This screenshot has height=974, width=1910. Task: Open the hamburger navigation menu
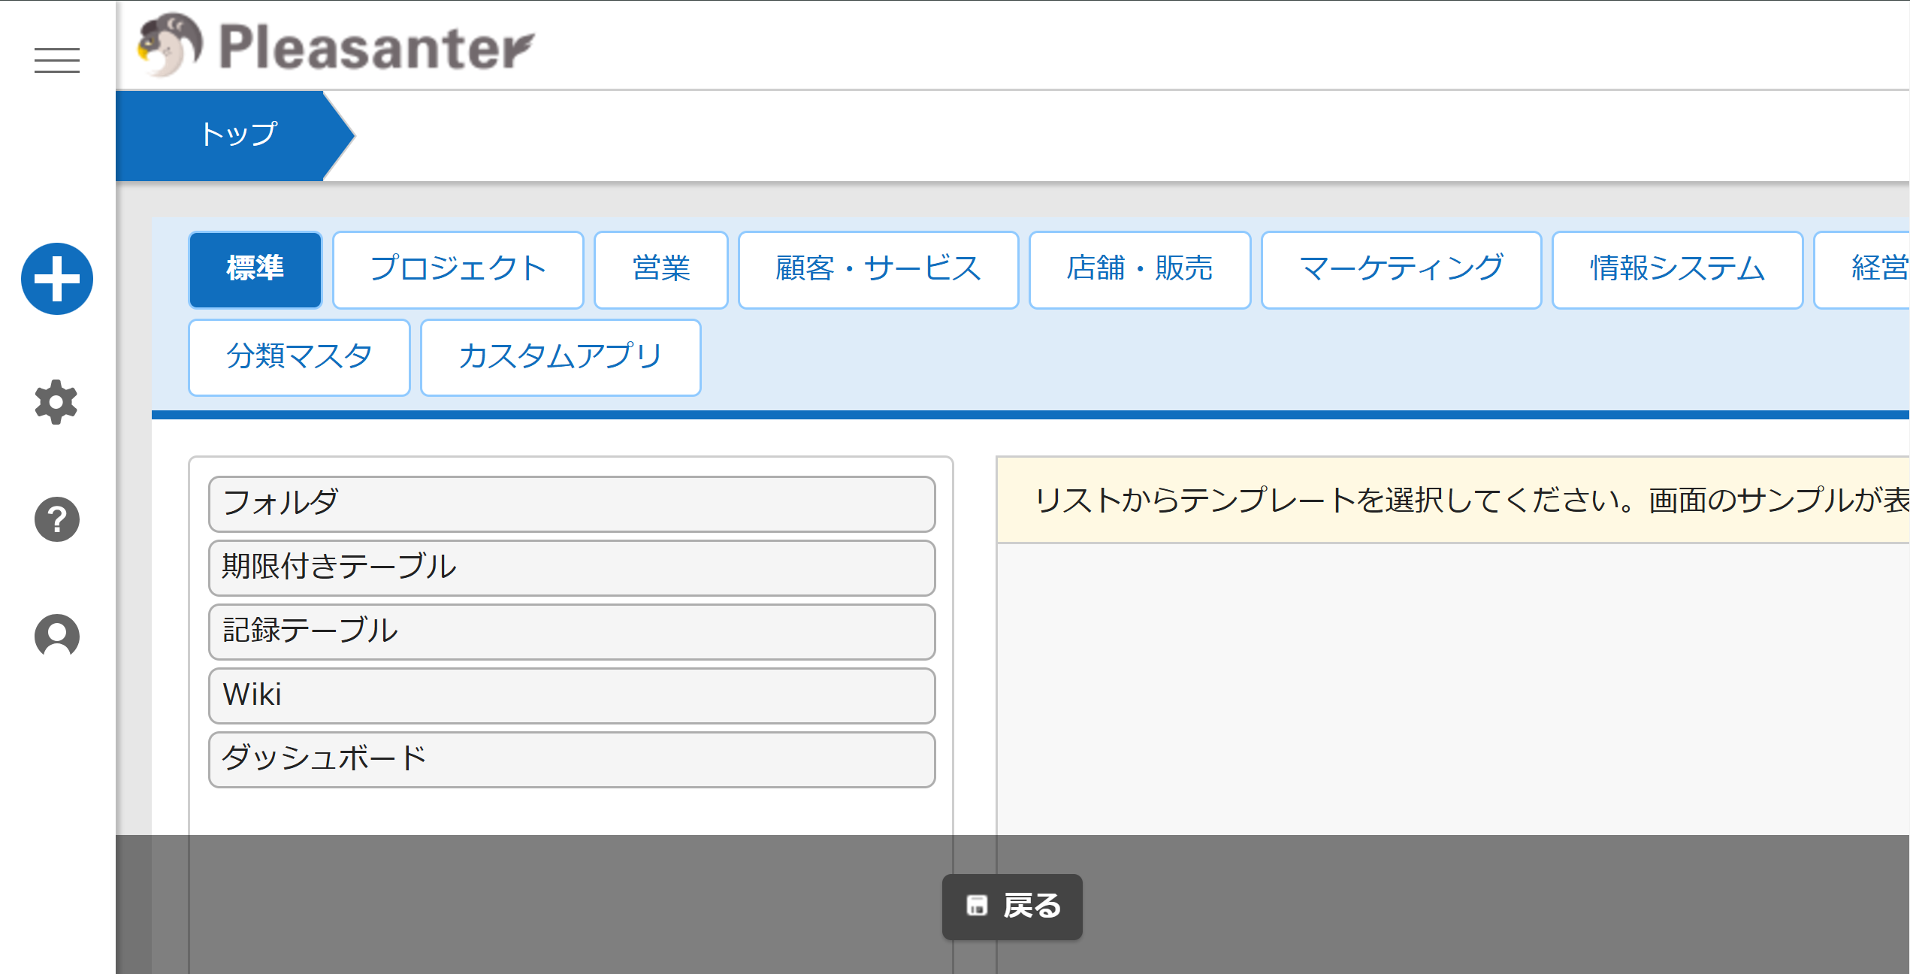click(57, 60)
